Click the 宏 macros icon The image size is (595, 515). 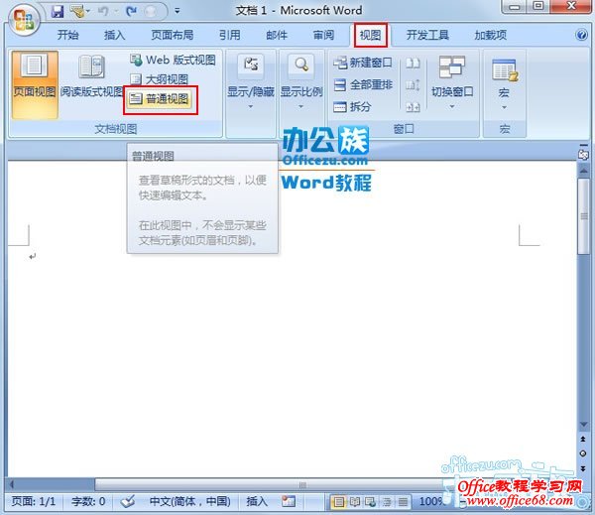(505, 70)
